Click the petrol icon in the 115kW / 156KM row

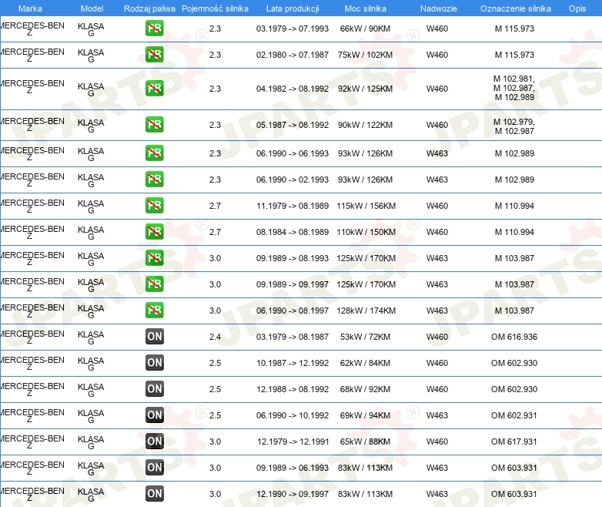pyautogui.click(x=154, y=206)
